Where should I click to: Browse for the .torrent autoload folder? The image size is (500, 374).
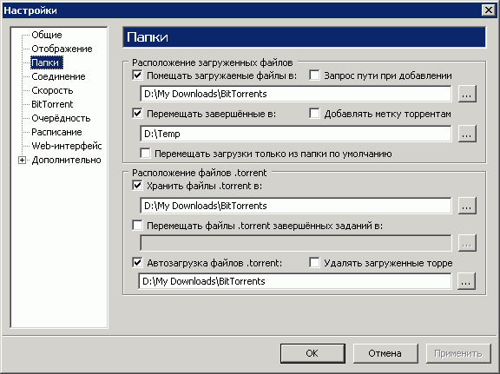tap(466, 281)
